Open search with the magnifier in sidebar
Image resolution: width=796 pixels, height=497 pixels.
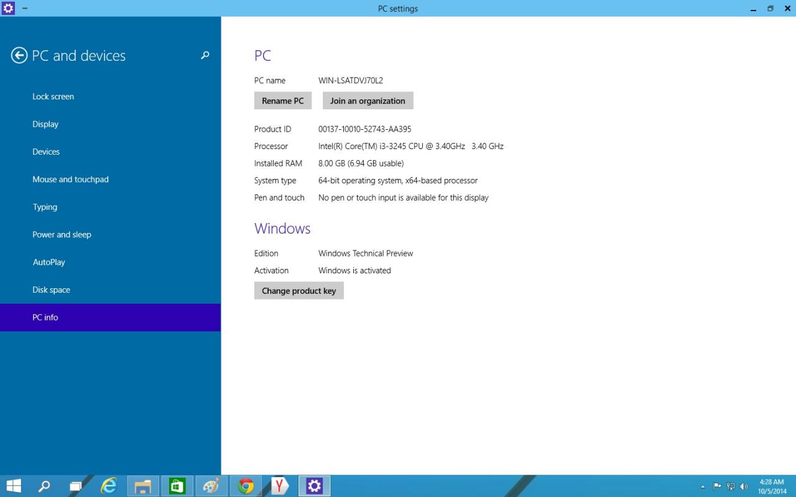pos(205,55)
